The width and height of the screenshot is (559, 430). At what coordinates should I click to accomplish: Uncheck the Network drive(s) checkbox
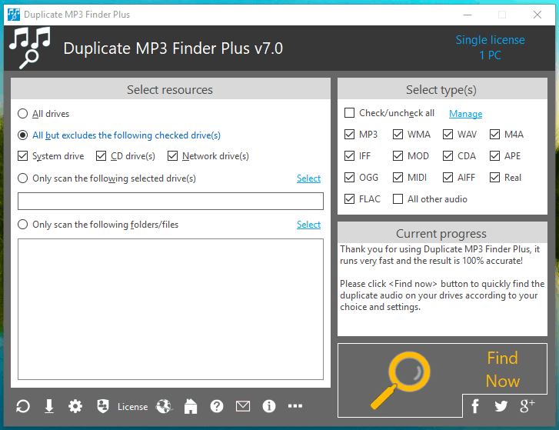(172, 156)
